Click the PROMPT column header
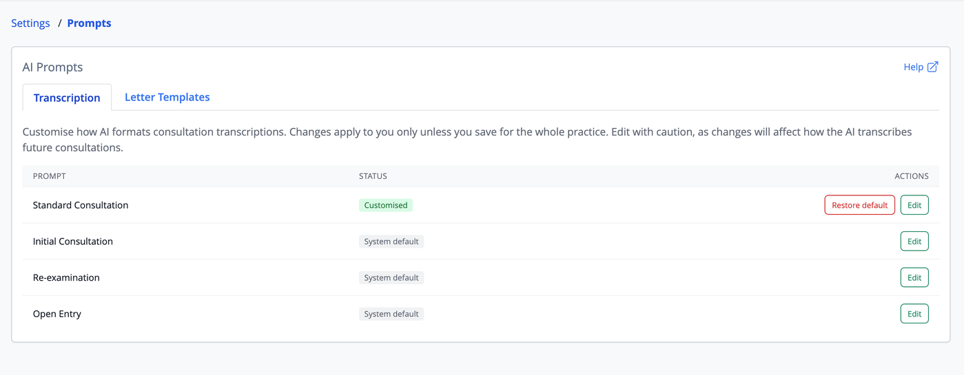 50,176
